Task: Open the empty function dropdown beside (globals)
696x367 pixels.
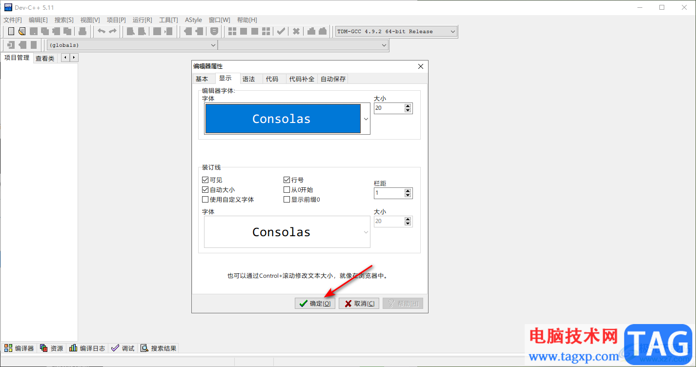Action: 303,45
